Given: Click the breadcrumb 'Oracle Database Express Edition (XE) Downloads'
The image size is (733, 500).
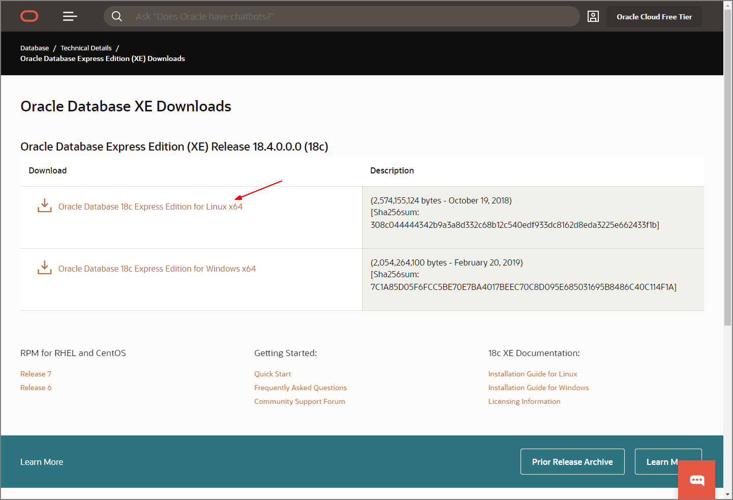Looking at the screenshot, I should click(x=103, y=58).
